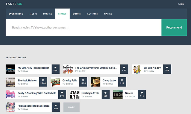Image resolution: width=191 pixels, height=114 pixels.
Task: Switch to the Authors tab
Action: 92,14
